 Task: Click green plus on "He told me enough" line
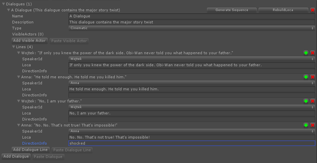click(306, 77)
